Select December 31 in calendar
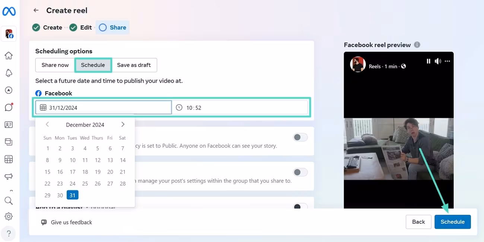 tap(73, 195)
